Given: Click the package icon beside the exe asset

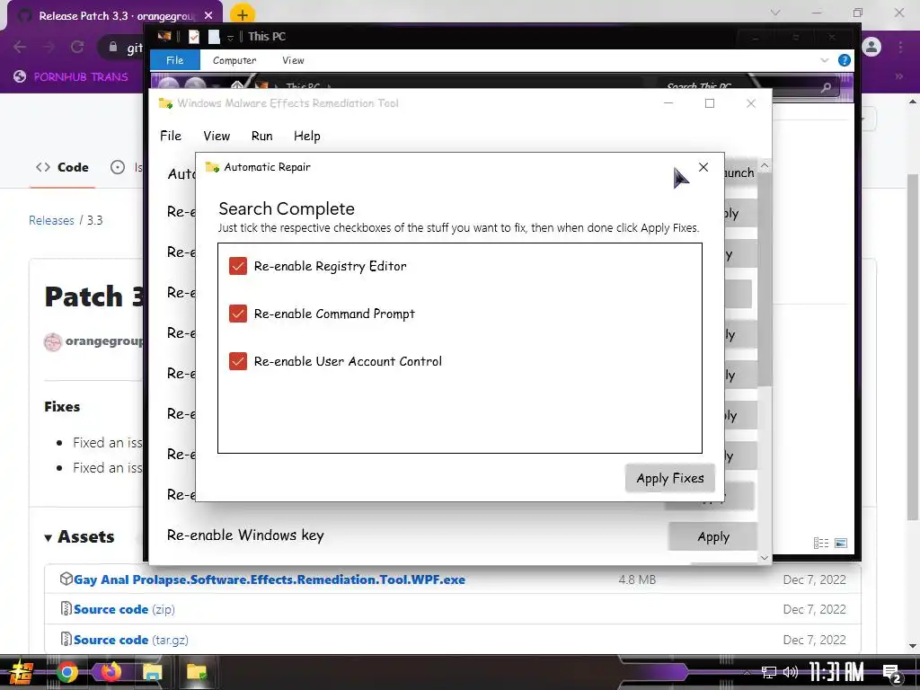Looking at the screenshot, I should click(x=66, y=579).
